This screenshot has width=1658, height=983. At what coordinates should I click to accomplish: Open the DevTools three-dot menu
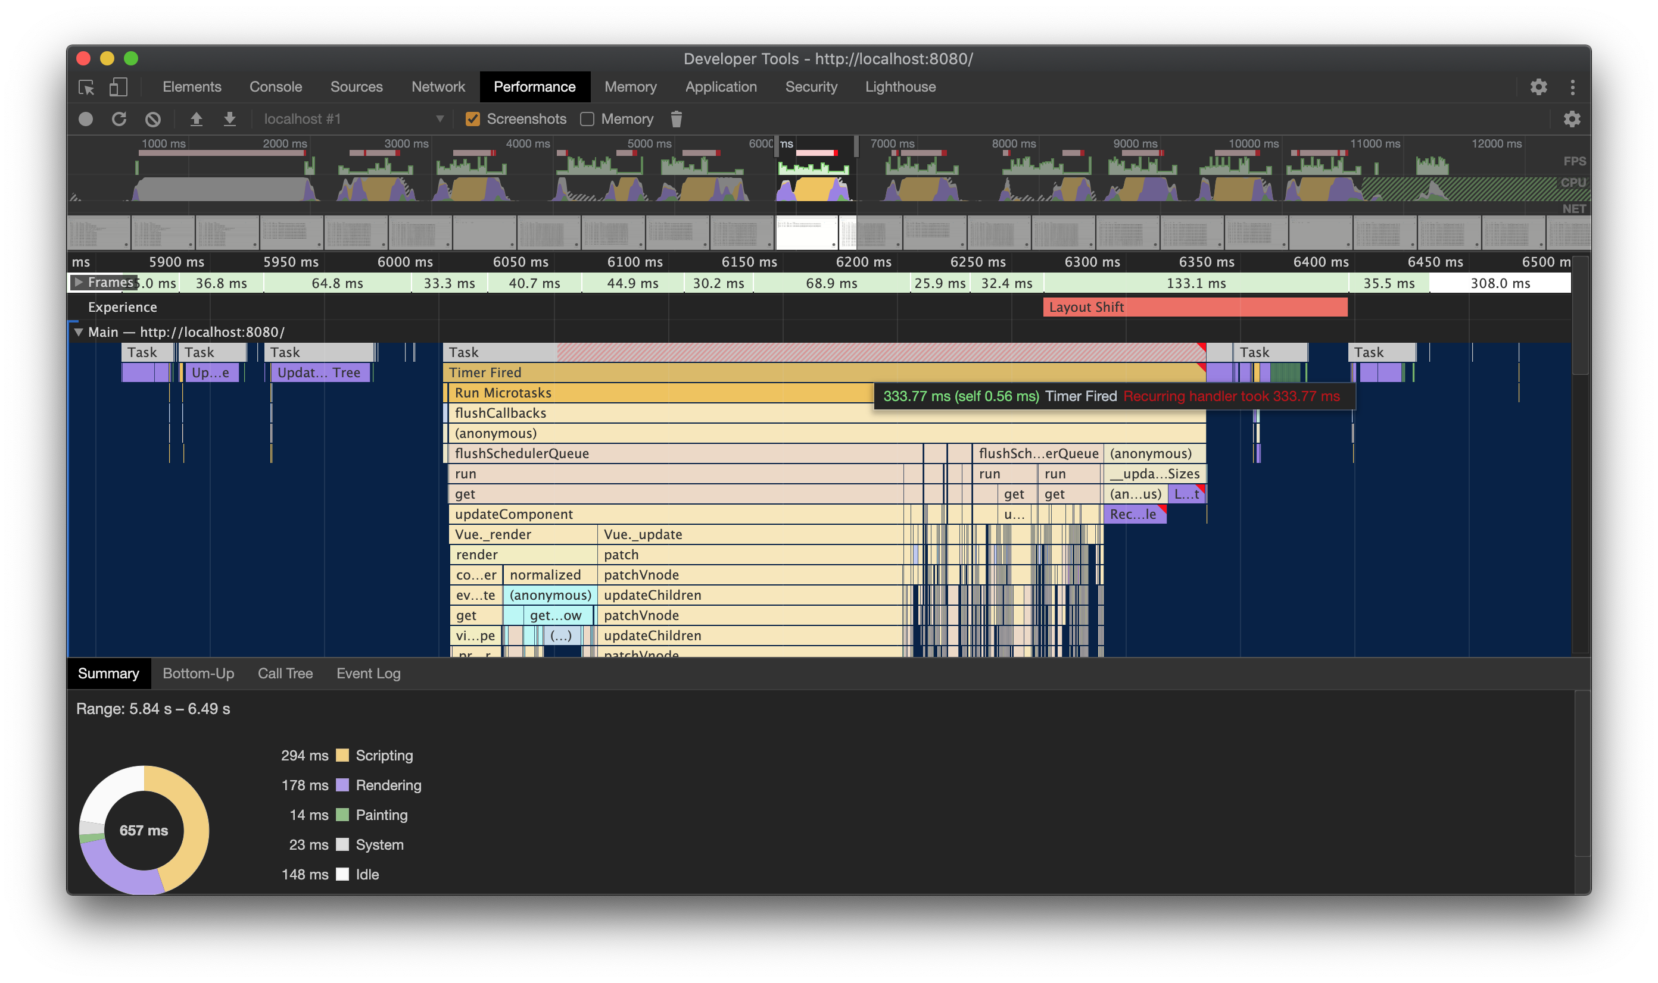pyautogui.click(x=1572, y=87)
